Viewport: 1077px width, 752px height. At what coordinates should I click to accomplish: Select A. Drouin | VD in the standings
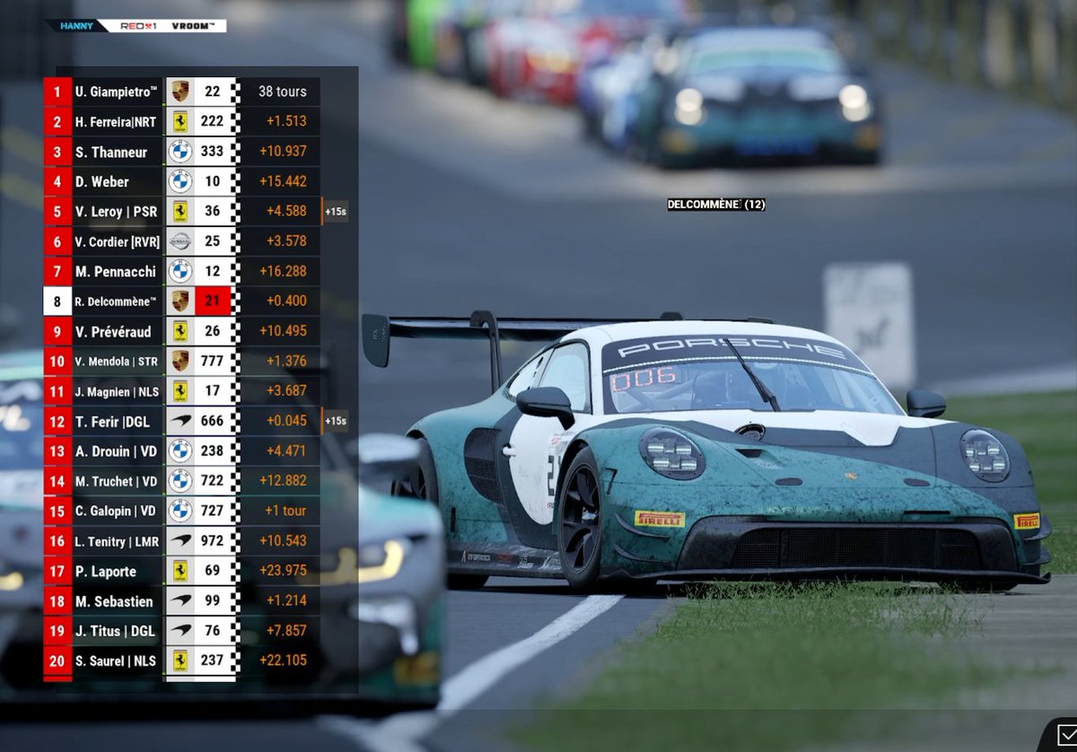point(117,450)
